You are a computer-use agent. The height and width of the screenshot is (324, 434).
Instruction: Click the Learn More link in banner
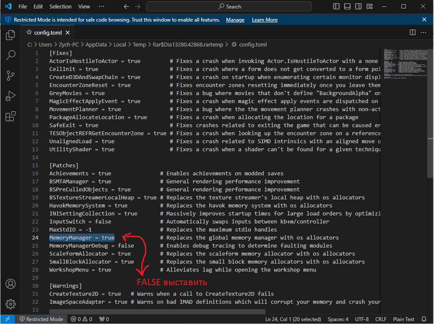pyautogui.click(x=265, y=20)
